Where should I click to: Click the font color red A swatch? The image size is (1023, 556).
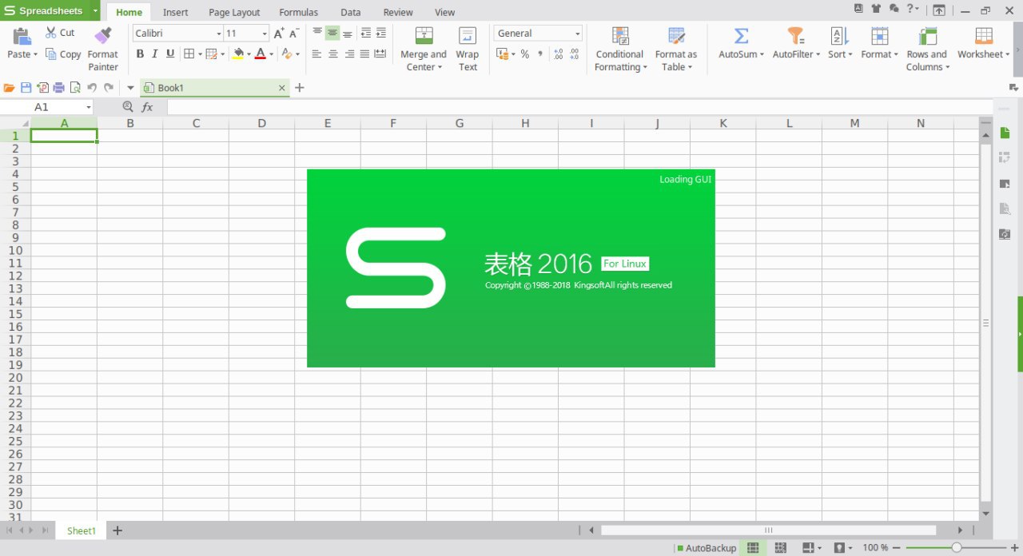click(260, 54)
